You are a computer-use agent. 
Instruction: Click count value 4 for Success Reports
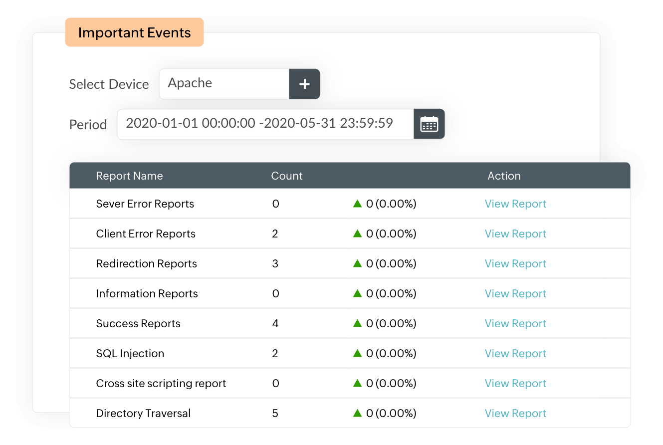(275, 323)
